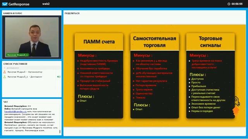Screen dimensions: 248x139
Task: Click the rocket graphic on the slide
Action: click(236, 106)
